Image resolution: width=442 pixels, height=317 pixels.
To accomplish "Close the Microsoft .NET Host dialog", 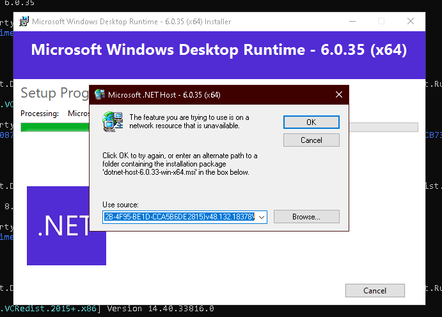I will coord(339,94).
